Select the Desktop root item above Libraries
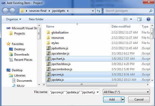The image size is (155, 106). click(x=15, y=70)
